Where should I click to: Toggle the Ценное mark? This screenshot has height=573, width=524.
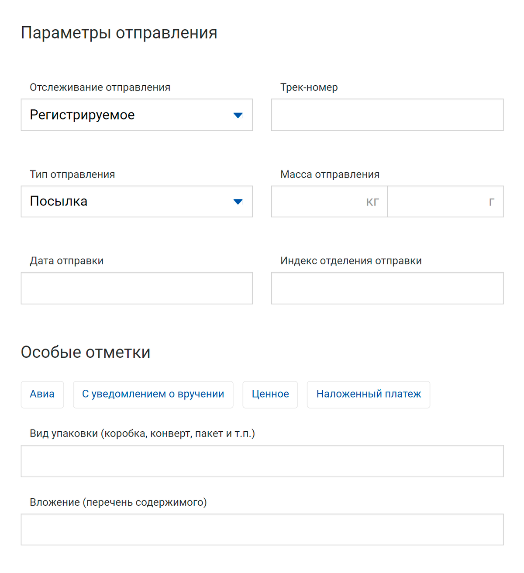coord(270,395)
